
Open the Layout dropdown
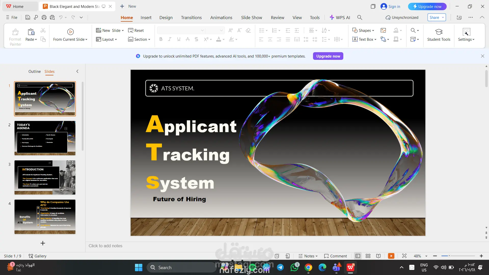point(106,39)
